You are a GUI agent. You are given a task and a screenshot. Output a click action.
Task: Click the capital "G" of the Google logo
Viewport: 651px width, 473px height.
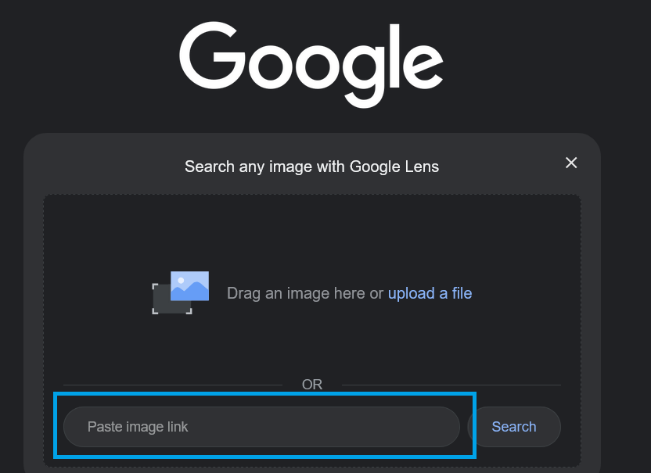[x=210, y=56]
